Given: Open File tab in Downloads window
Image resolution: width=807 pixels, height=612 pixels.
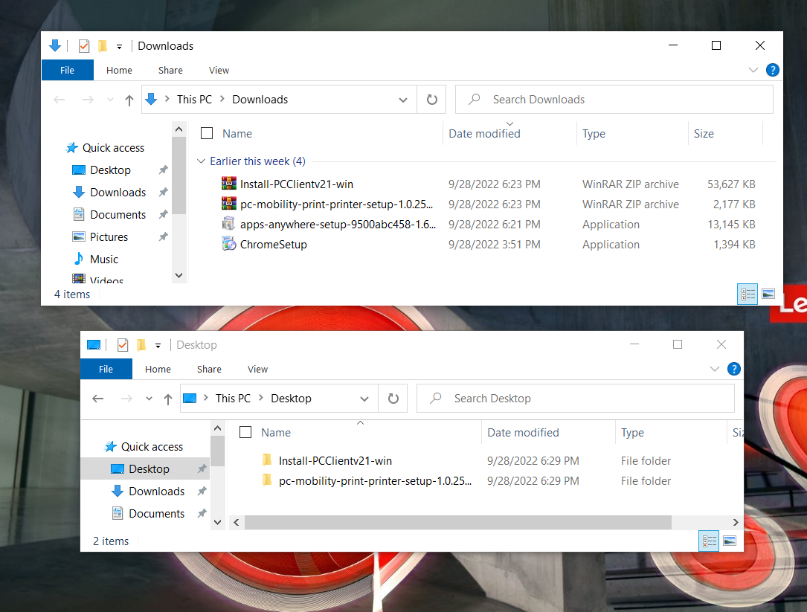Looking at the screenshot, I should [x=67, y=70].
